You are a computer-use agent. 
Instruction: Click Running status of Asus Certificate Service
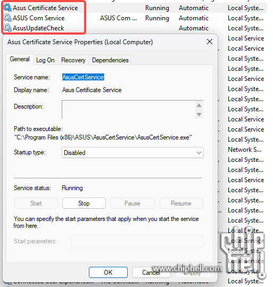click(157, 8)
